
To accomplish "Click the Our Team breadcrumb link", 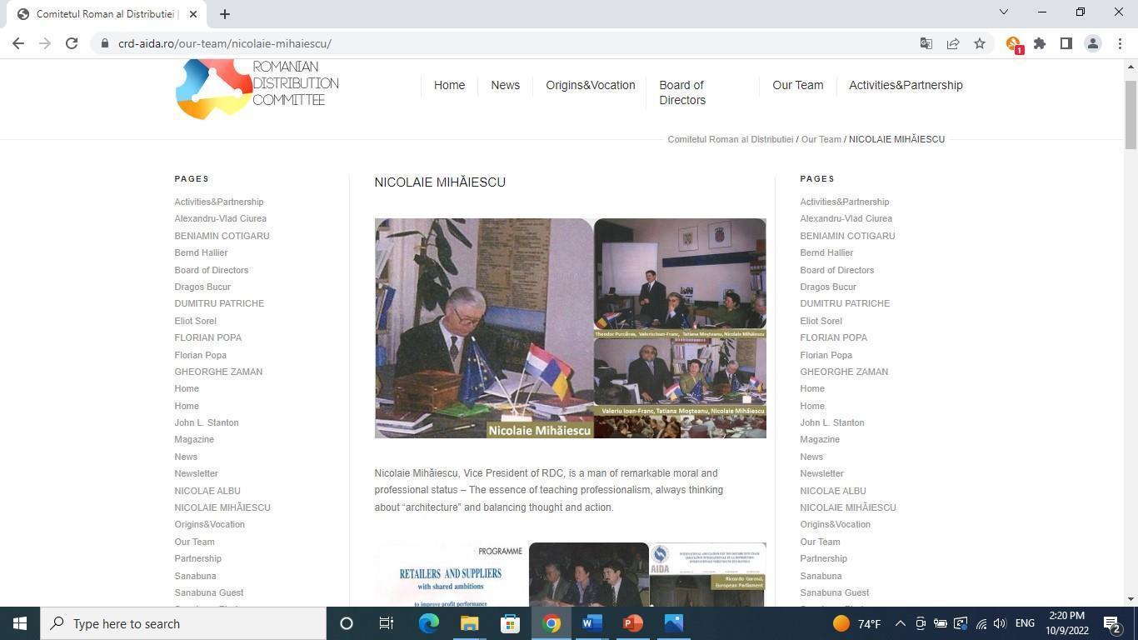I will (821, 139).
